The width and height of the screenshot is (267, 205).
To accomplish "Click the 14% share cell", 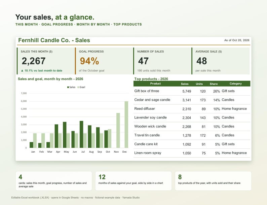I will pyautogui.click(x=217, y=100).
